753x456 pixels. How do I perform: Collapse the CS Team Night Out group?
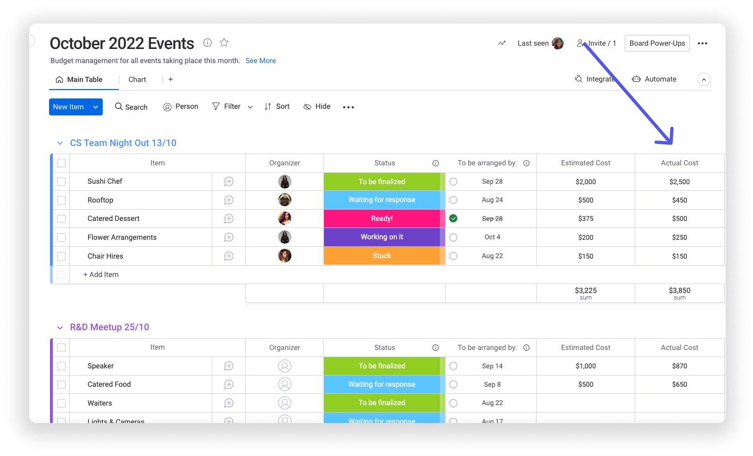60,143
